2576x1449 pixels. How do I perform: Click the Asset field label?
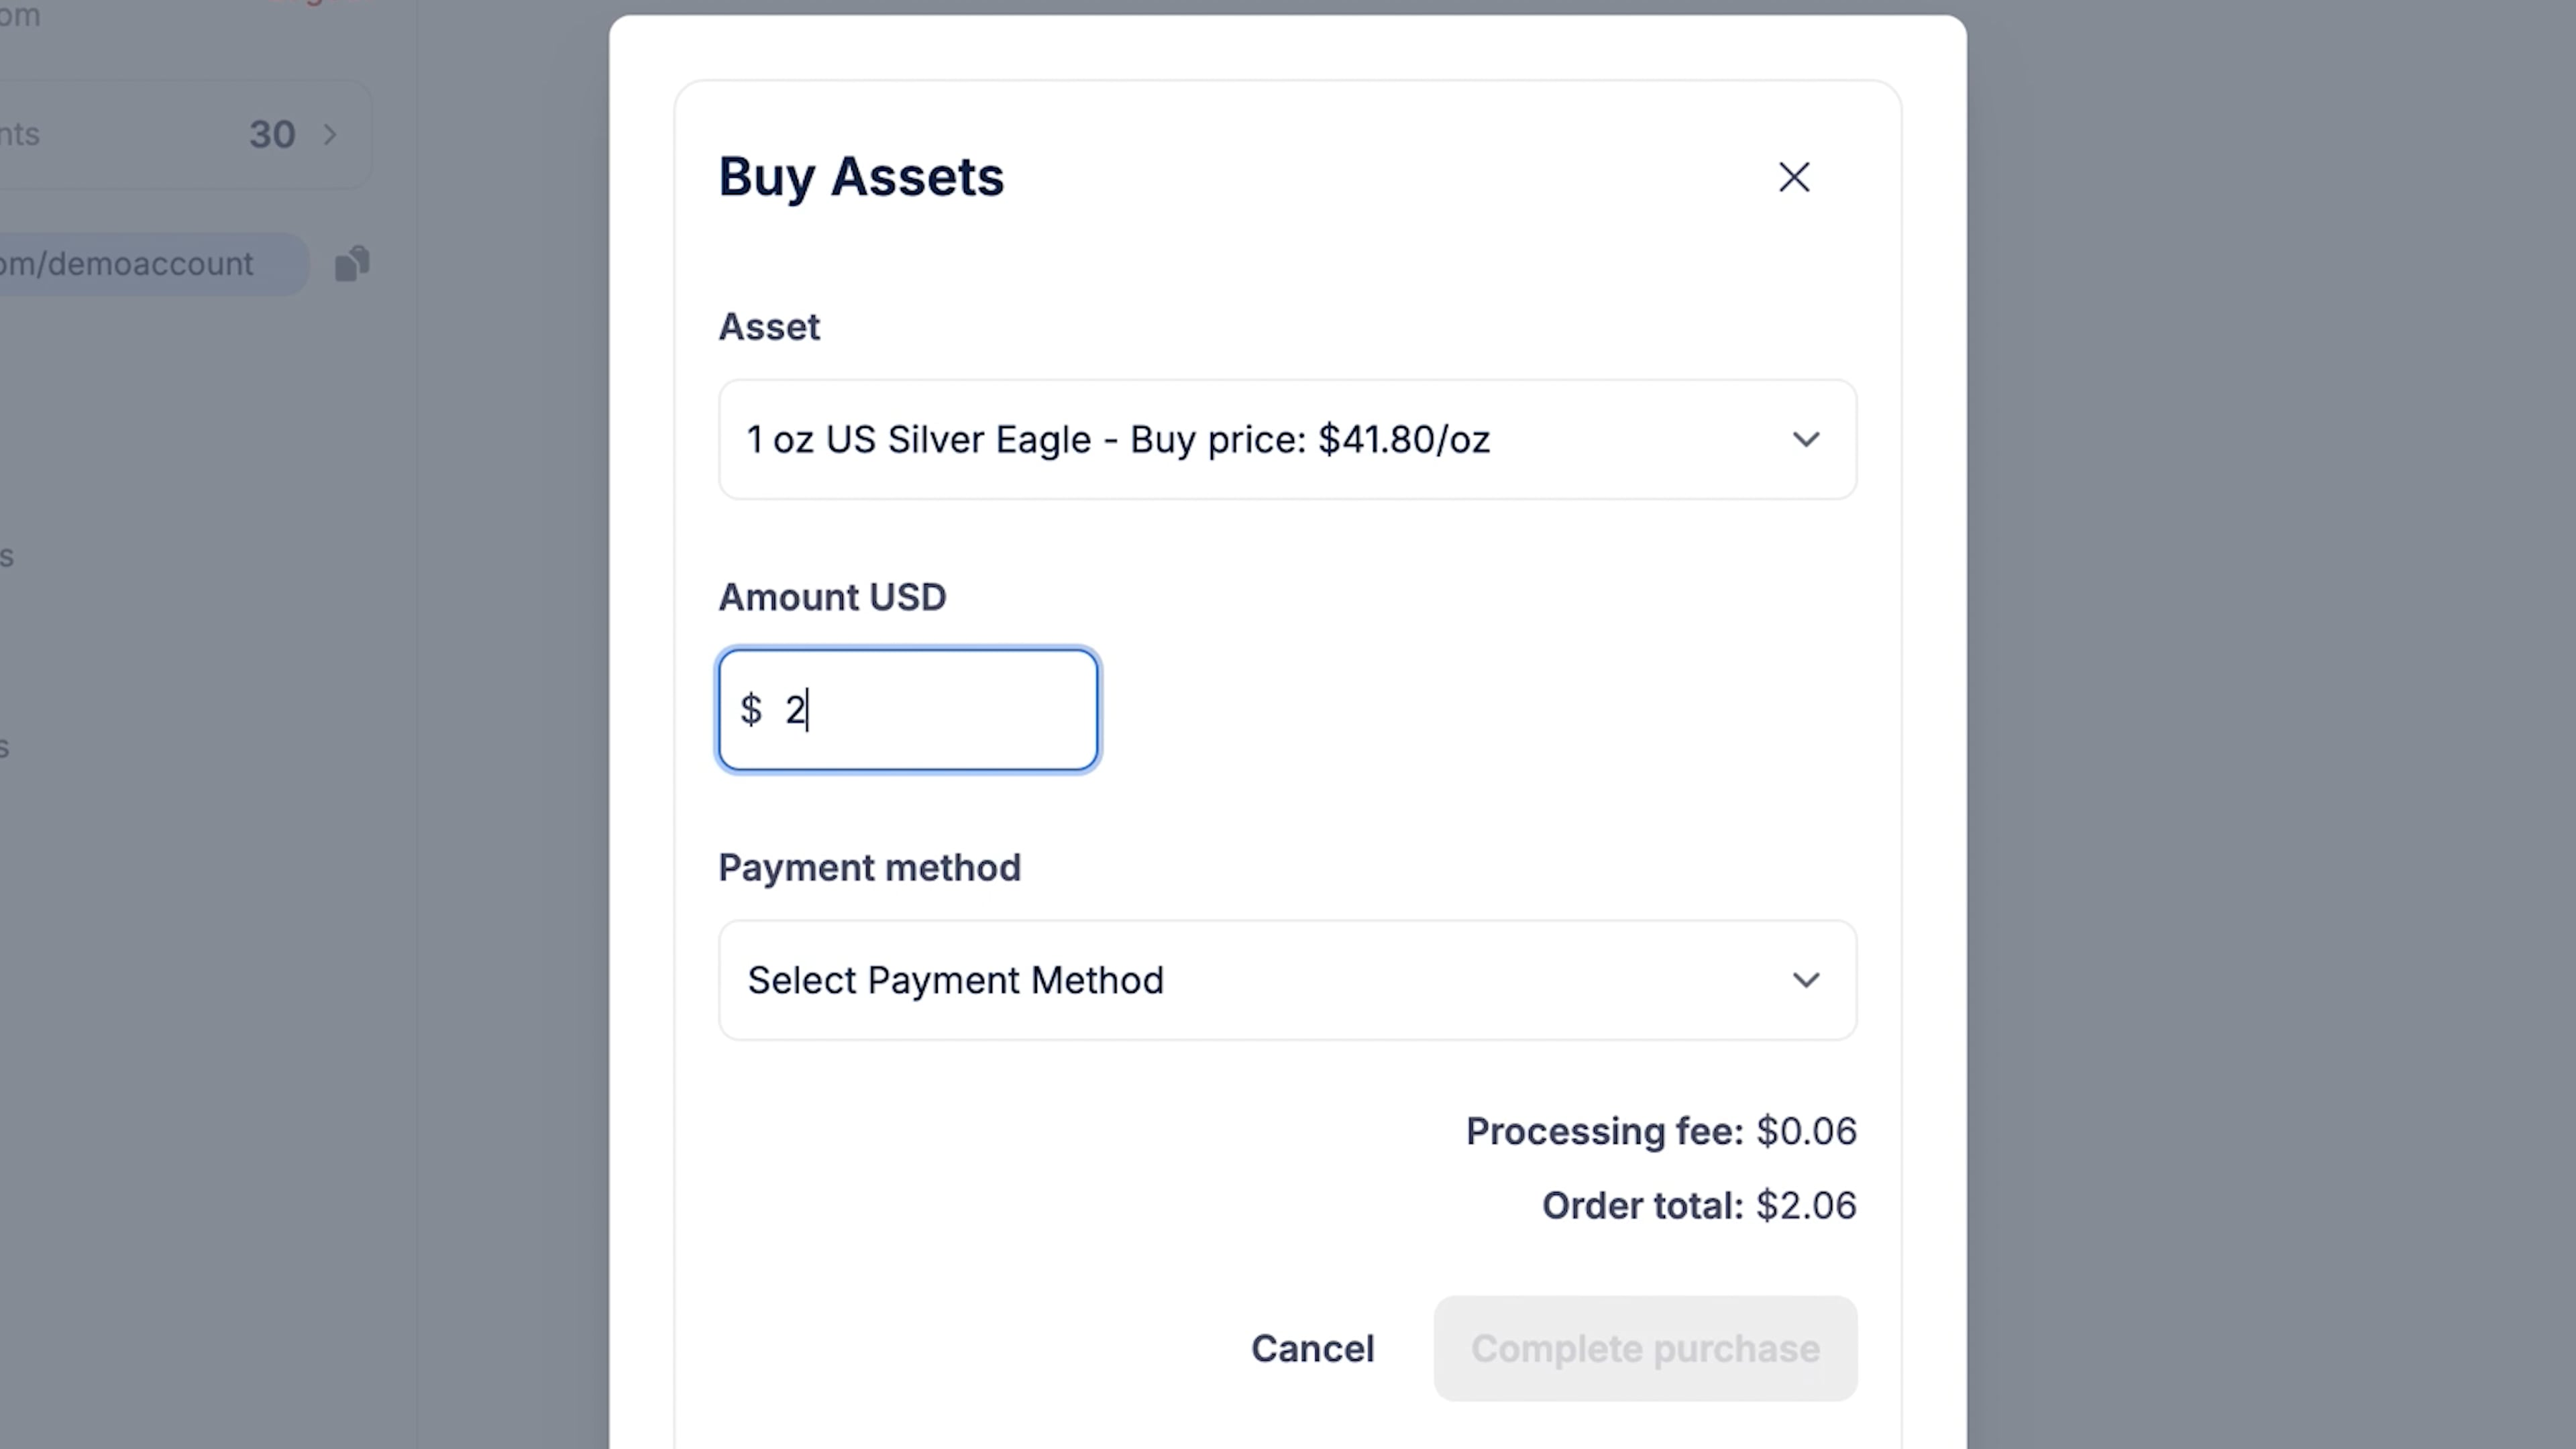[x=769, y=327]
